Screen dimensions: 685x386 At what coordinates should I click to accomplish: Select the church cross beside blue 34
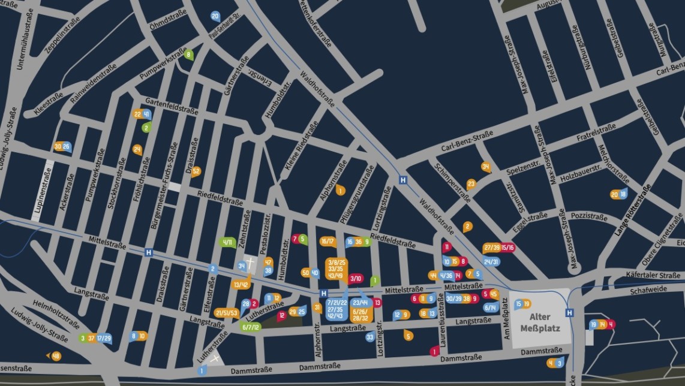pos(253,265)
